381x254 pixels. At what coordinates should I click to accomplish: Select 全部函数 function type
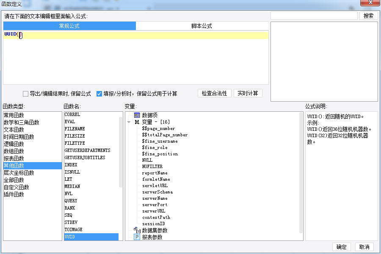33,180
